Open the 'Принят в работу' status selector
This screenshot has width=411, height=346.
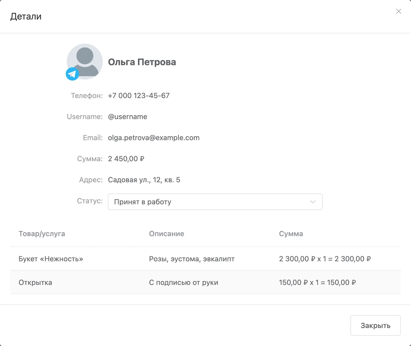coord(215,202)
